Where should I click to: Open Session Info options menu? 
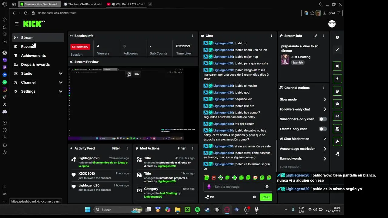coord(192,36)
